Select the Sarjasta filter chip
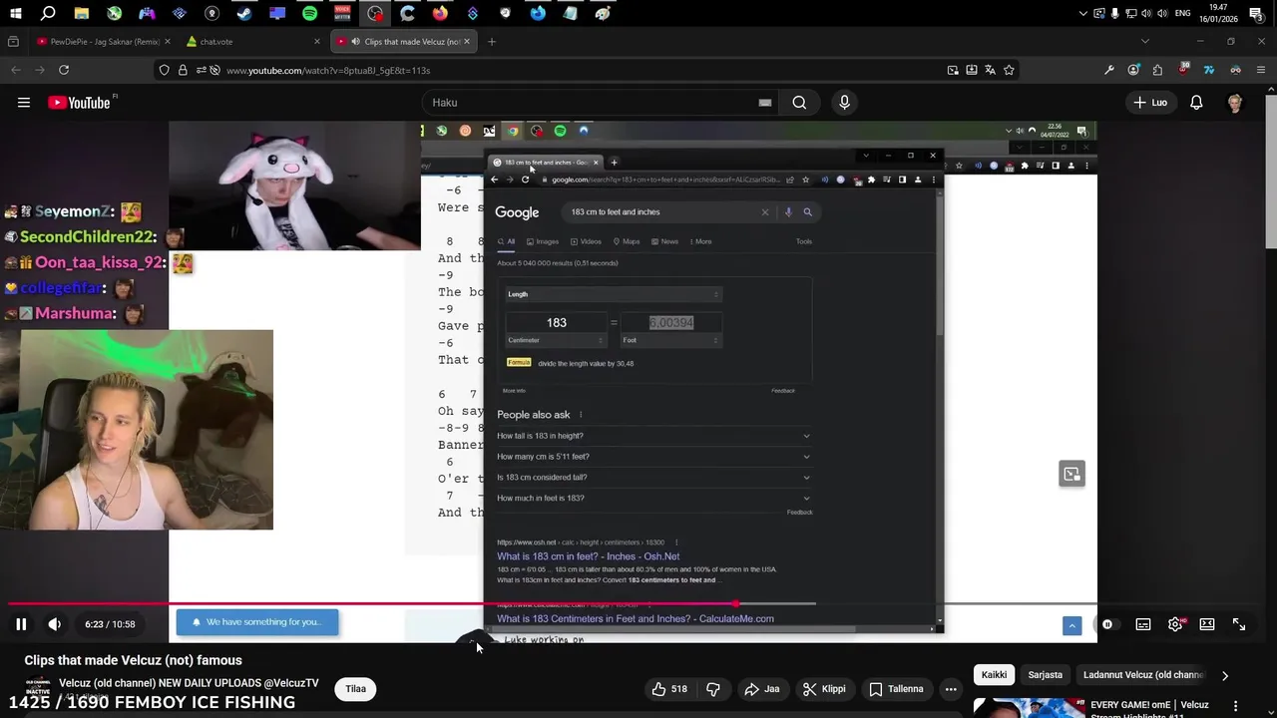 pos(1046,675)
